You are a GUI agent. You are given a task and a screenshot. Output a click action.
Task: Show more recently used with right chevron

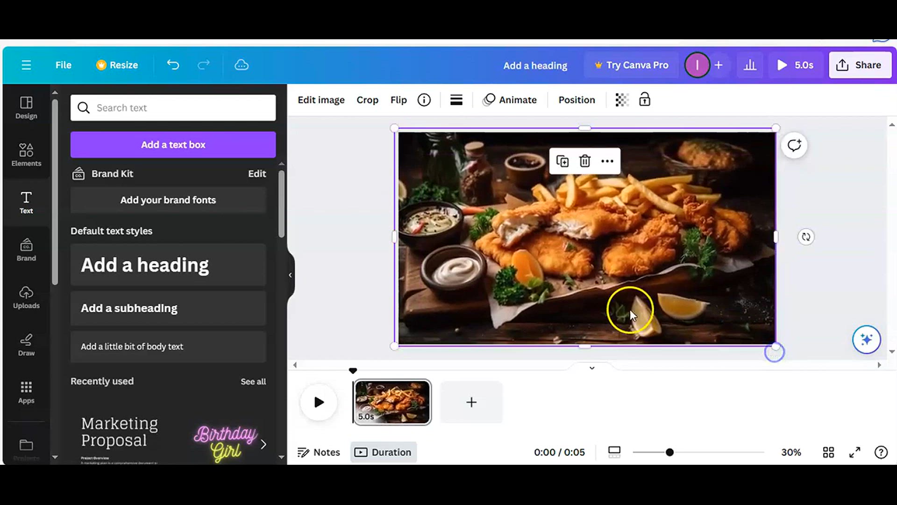click(263, 444)
